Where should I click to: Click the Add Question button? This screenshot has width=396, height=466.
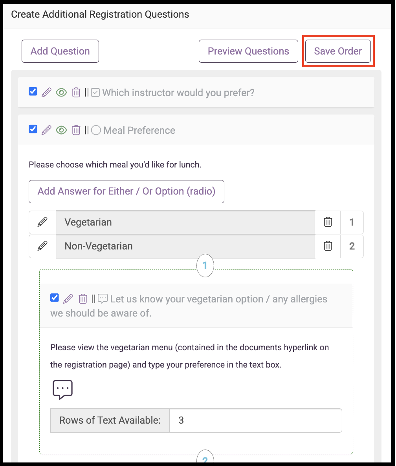(x=60, y=51)
